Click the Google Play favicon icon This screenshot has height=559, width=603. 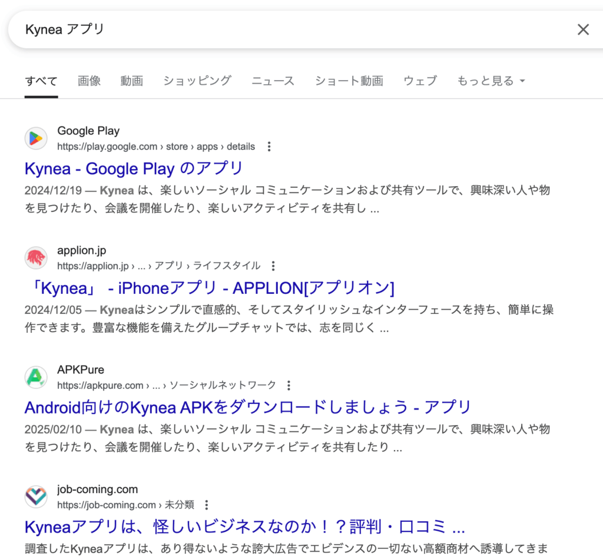[x=36, y=138]
